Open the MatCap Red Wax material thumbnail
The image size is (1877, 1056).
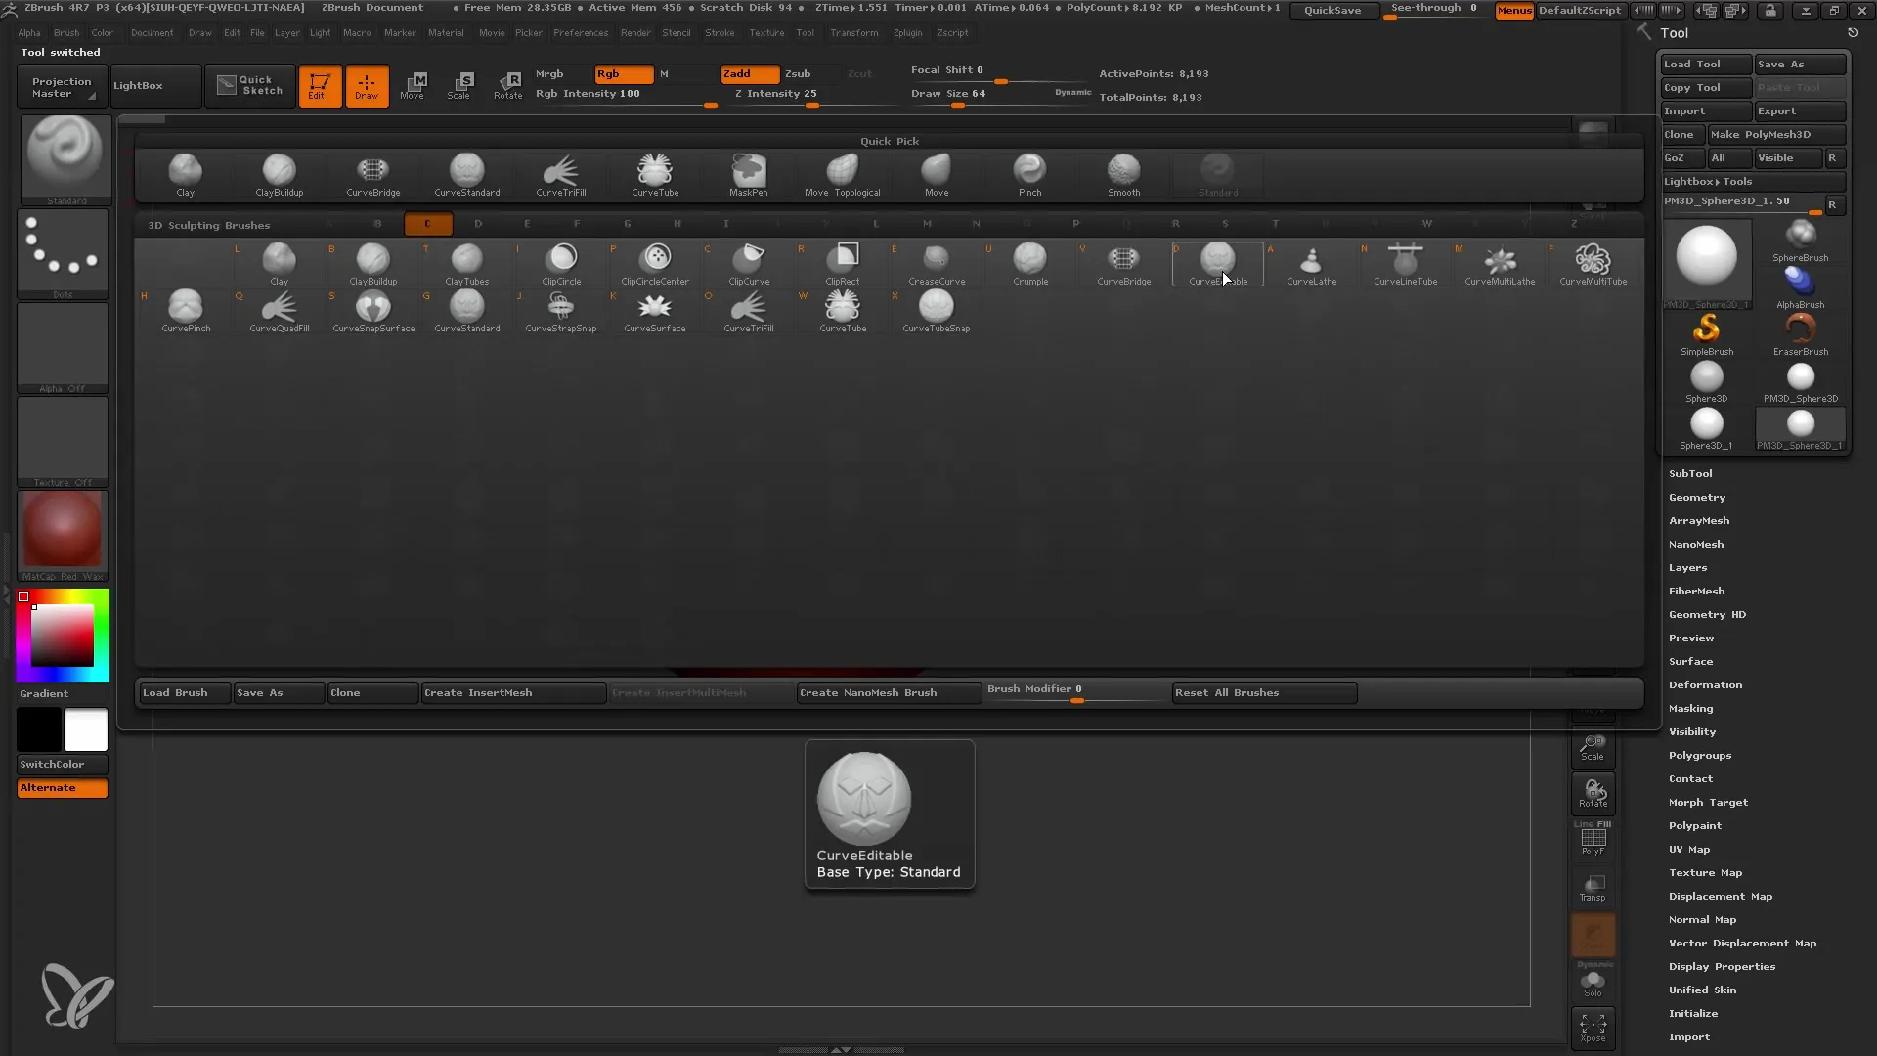coord(63,536)
